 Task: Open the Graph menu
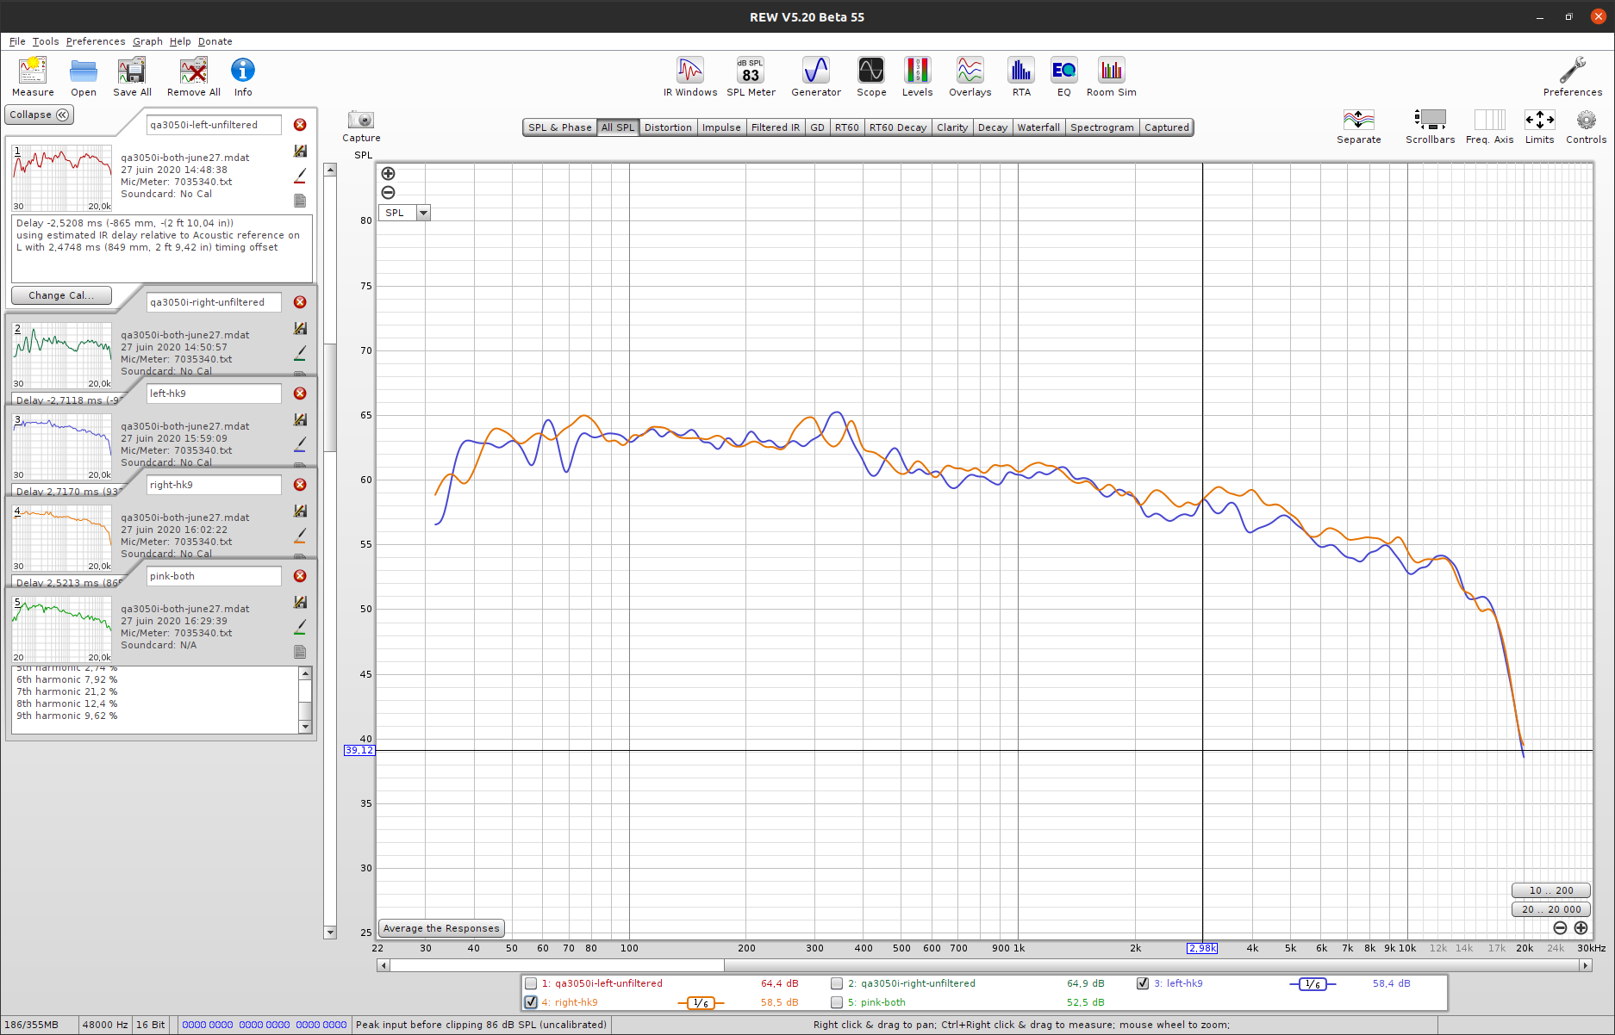[147, 41]
